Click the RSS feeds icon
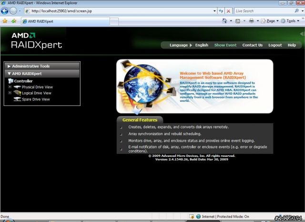This screenshot has width=305, height=222. coord(238,21)
